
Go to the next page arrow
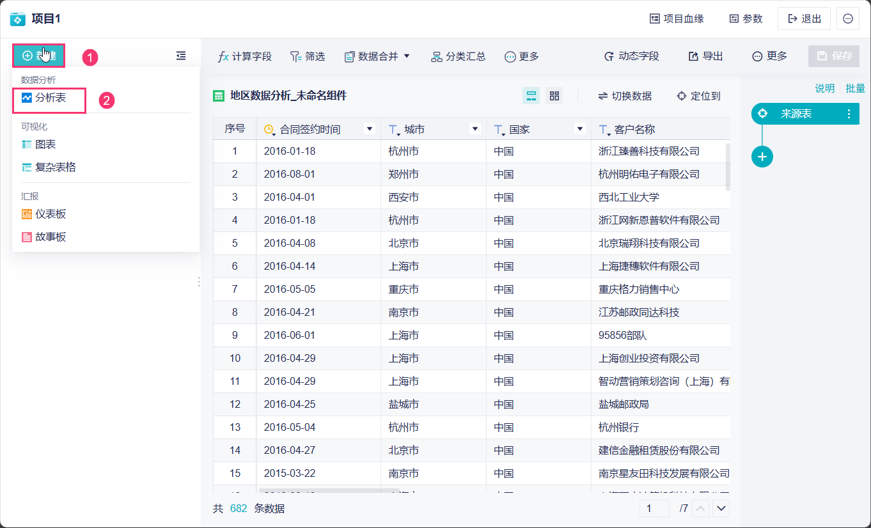721,508
